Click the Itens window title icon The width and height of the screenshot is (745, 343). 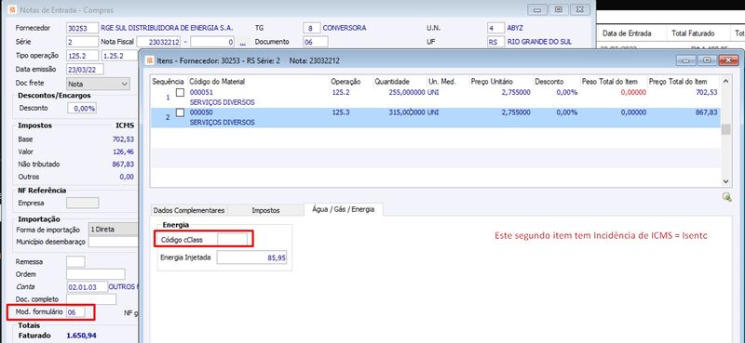tap(149, 60)
